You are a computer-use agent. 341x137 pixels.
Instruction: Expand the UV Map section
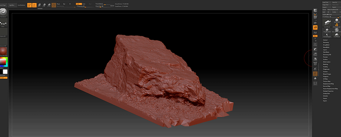(325, 79)
